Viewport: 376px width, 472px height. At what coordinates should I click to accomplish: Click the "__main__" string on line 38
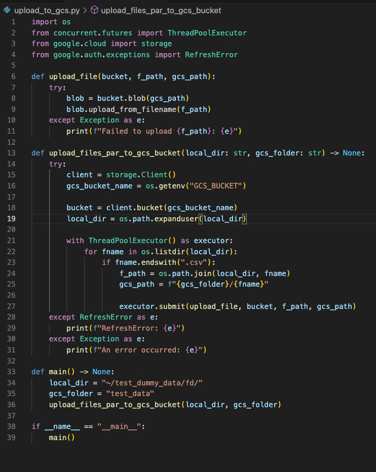point(119,426)
